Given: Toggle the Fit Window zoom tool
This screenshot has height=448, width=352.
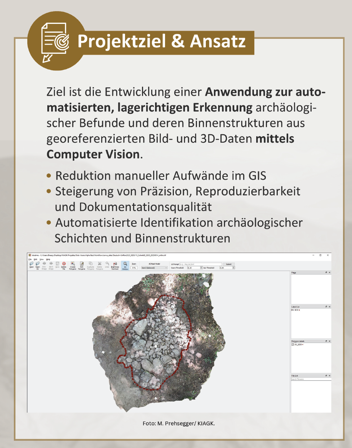Looking at the screenshot, I should (x=125, y=266).
